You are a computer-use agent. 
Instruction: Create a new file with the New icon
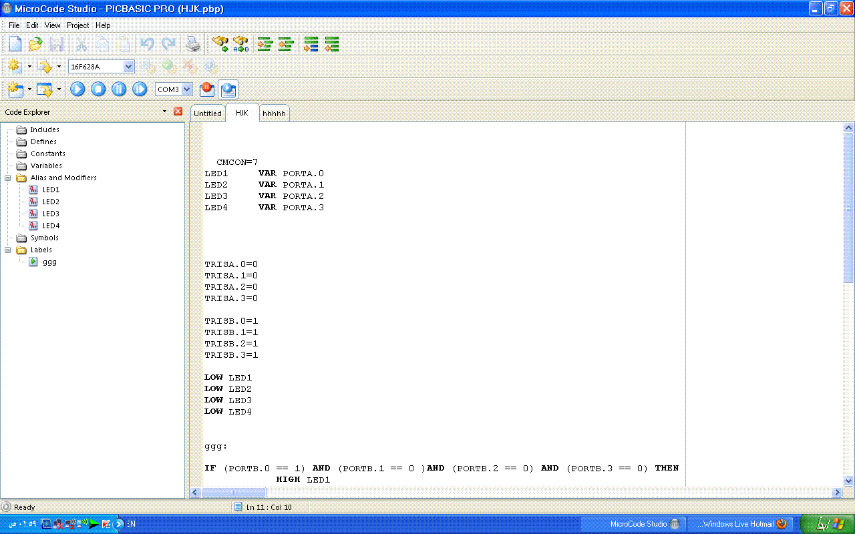[x=15, y=45]
